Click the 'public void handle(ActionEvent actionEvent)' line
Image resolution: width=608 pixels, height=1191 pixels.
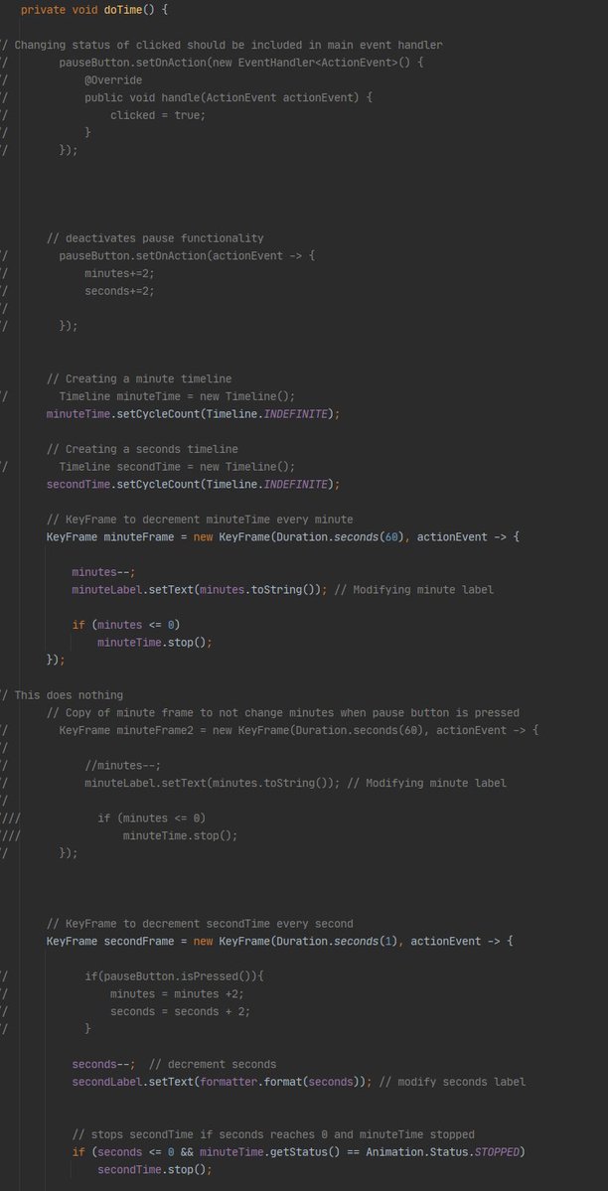coord(228,97)
